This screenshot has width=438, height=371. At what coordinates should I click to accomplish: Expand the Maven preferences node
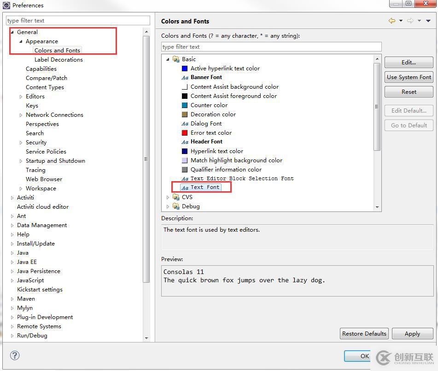point(12,299)
